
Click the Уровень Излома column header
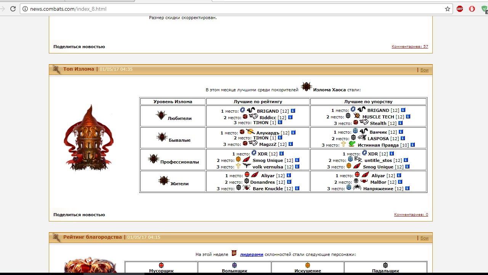(x=173, y=102)
